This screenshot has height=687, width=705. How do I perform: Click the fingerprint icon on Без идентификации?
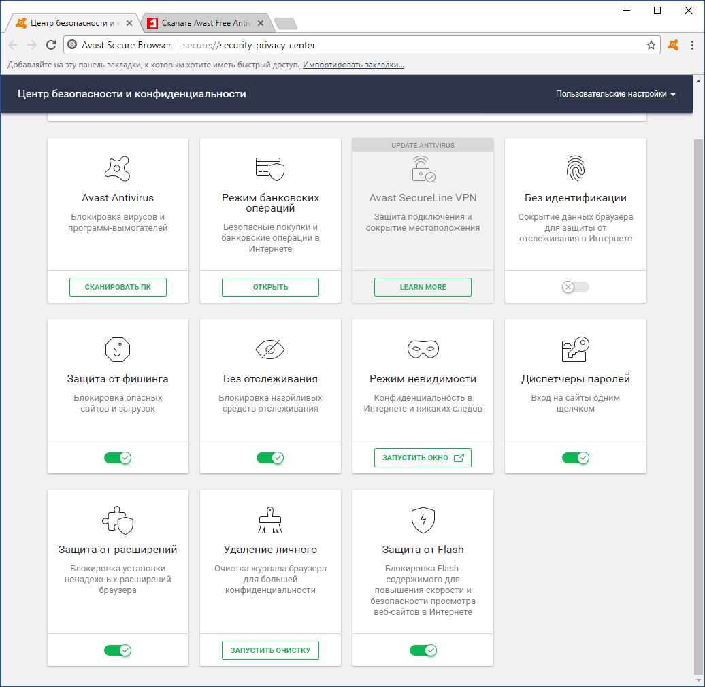coord(575,169)
